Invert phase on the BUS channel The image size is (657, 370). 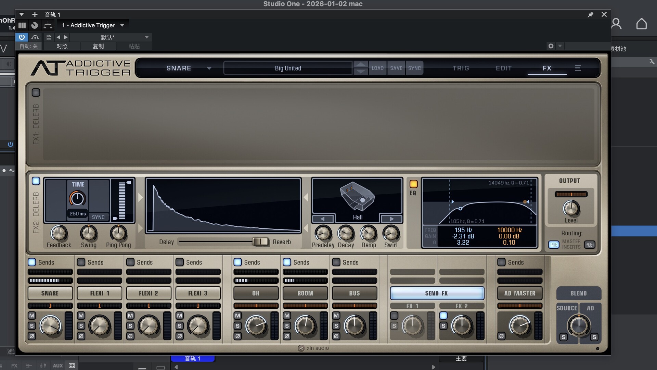[x=336, y=336]
